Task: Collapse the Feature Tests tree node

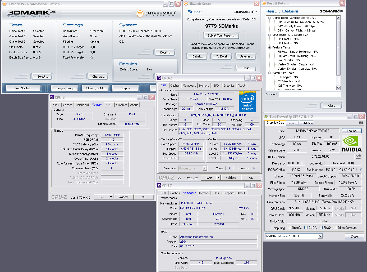Action: (269, 48)
